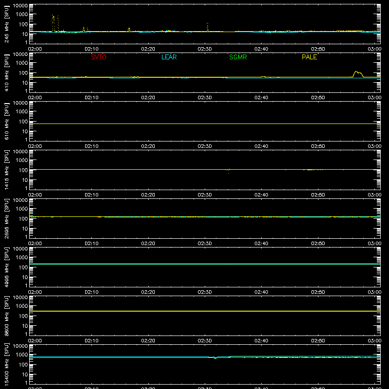This screenshot has width=389, height=389.
Task: Click the 100 y-axis value on 610 MHz plot
Action: 23,121
